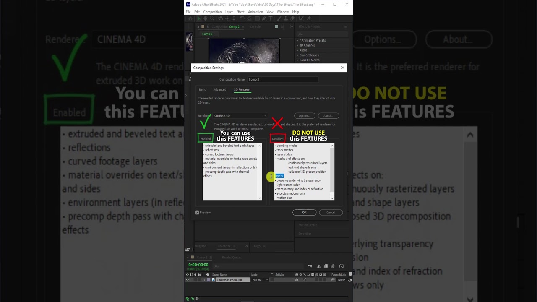Click the Disabled features list scrollbar
The height and width of the screenshot is (302, 537).
[x=332, y=172]
